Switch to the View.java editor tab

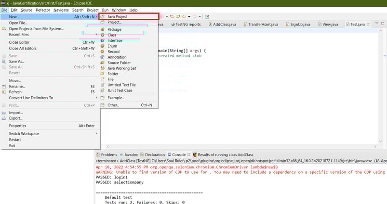[328, 25]
